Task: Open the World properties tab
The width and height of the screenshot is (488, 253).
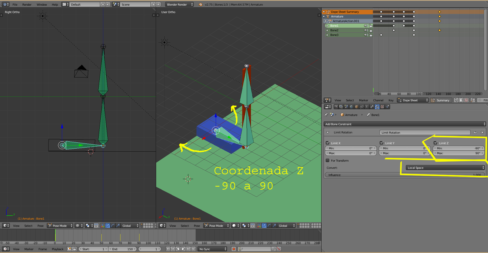Action: pos(351,107)
